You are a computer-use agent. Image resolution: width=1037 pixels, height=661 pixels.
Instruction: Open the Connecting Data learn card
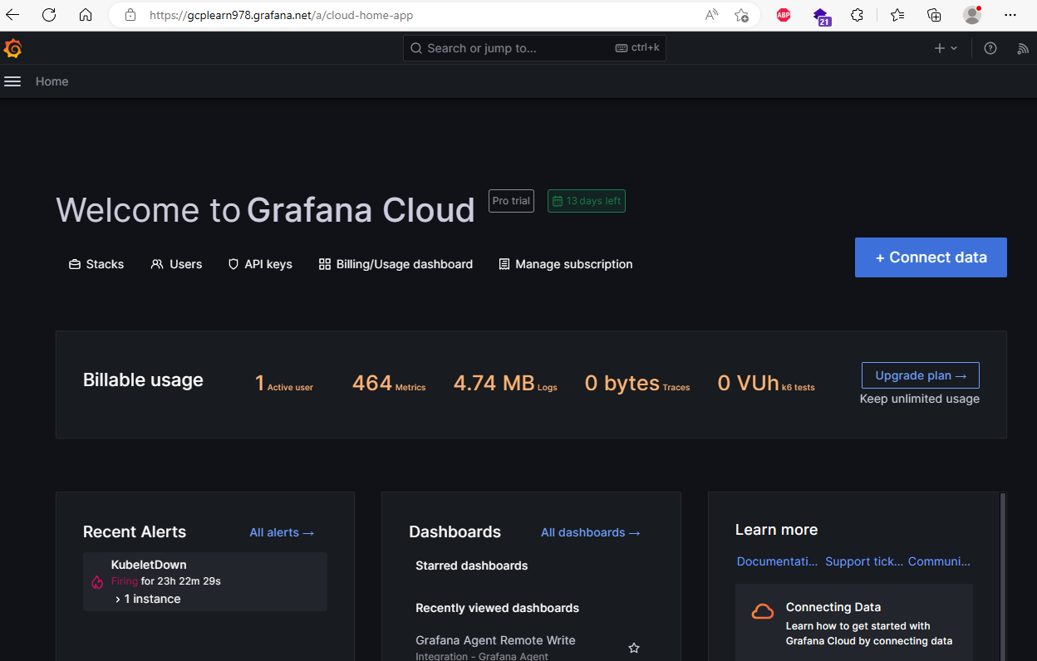[x=854, y=623]
